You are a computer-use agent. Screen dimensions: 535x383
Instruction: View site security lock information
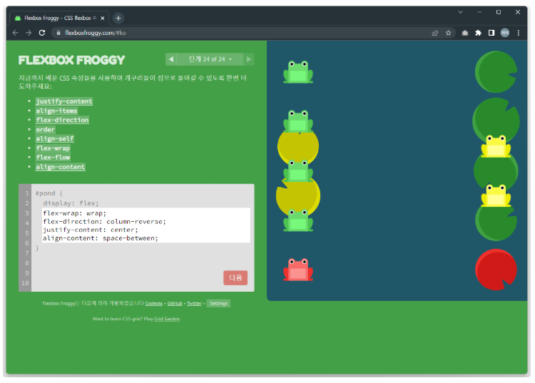click(58, 33)
